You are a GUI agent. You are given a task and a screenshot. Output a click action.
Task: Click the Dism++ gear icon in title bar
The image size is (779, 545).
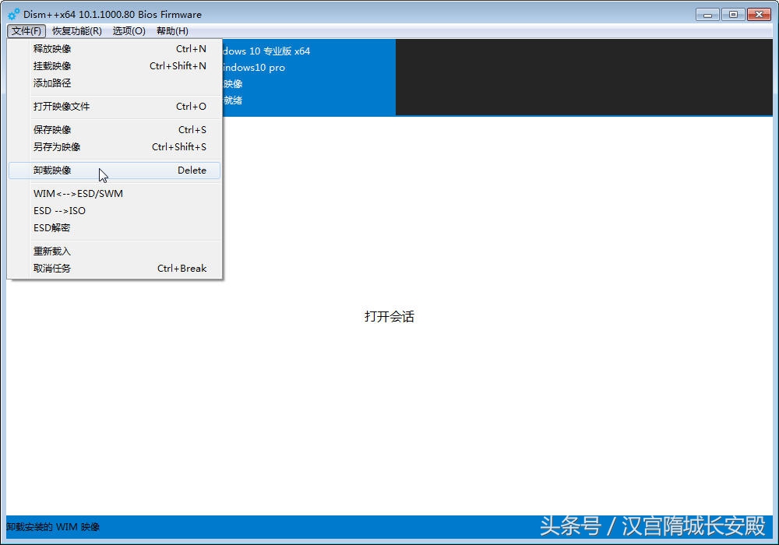click(x=13, y=14)
